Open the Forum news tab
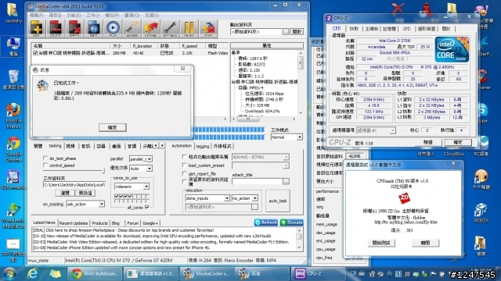The width and height of the screenshot is (501, 281). (133, 223)
